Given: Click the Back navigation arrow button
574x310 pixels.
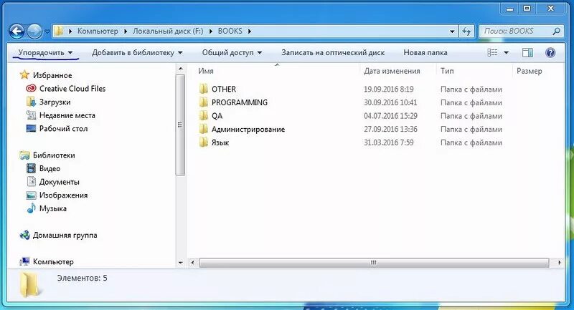Looking at the screenshot, I should [17, 32].
